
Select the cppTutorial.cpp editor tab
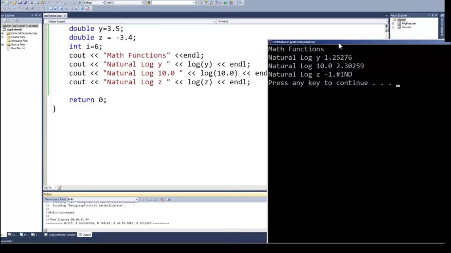coord(53,15)
